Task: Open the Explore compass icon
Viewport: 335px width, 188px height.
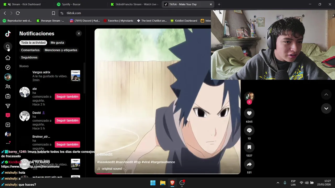Action: (8, 67)
